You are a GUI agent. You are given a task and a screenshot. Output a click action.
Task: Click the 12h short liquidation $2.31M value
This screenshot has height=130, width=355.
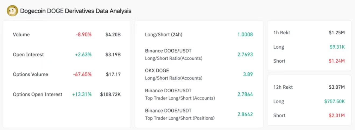[337, 115]
